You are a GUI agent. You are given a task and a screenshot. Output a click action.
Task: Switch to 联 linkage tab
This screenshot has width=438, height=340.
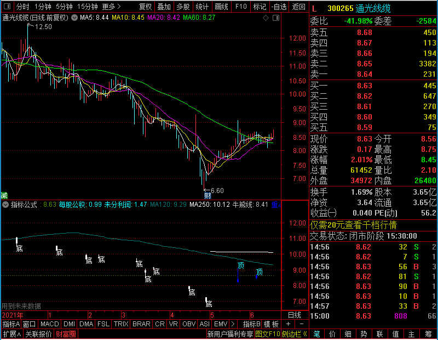pos(379,334)
